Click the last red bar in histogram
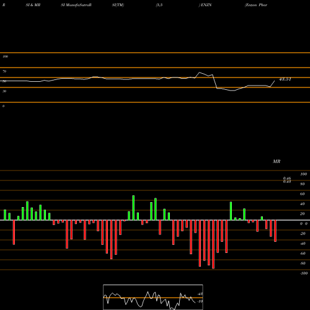The width and height of the screenshot is (310, 310). click(275, 231)
